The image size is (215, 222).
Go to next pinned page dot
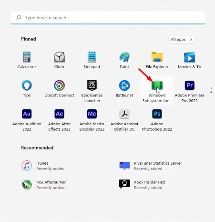click(211, 92)
